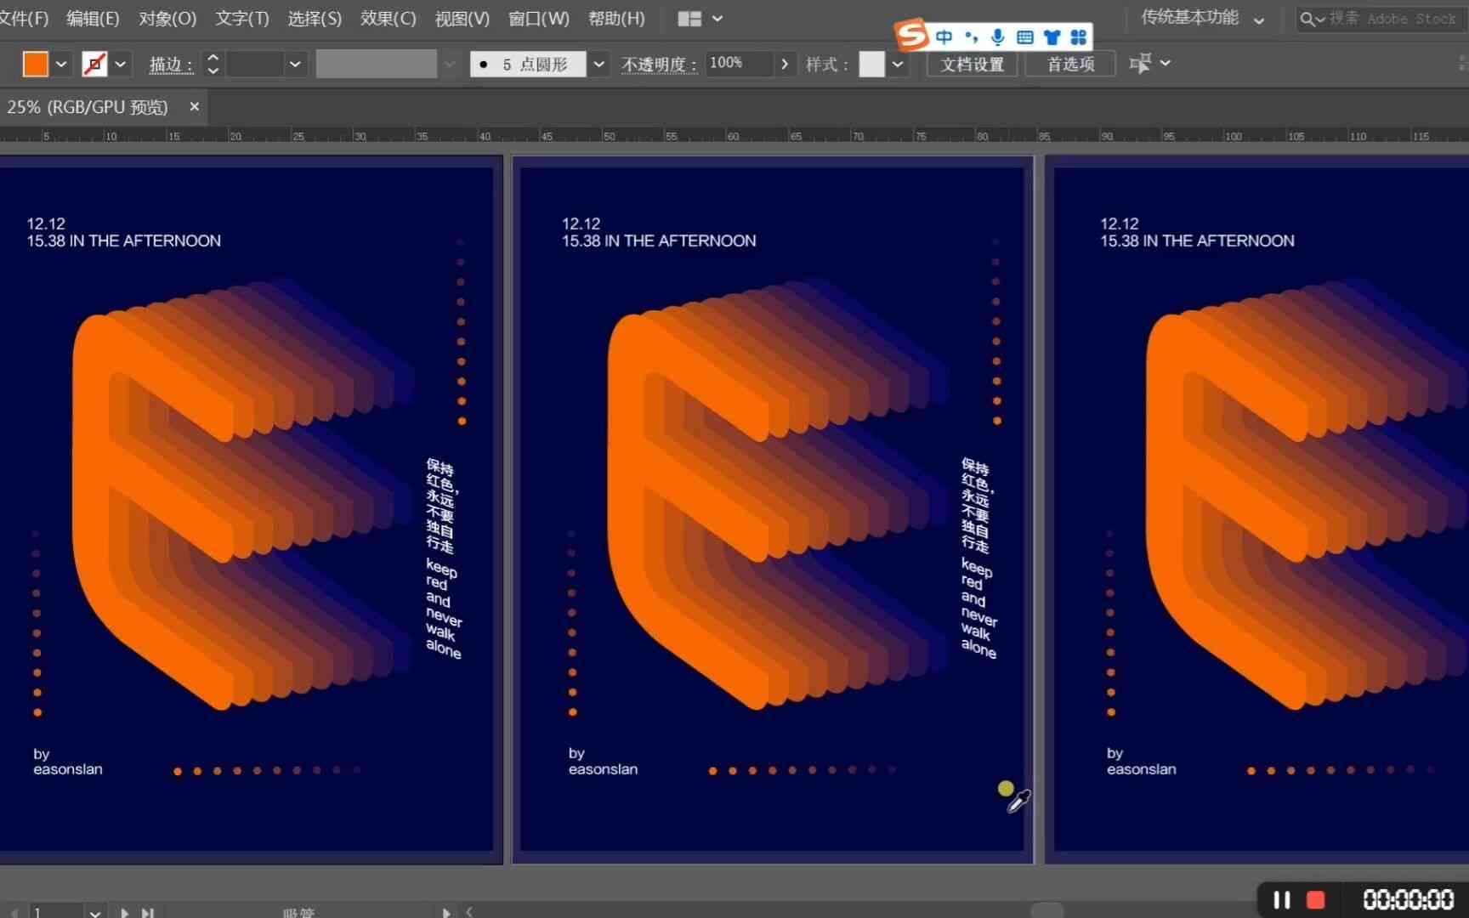Click the 00:00:00 recording timer
This screenshot has width=1469, height=918.
tap(1408, 899)
